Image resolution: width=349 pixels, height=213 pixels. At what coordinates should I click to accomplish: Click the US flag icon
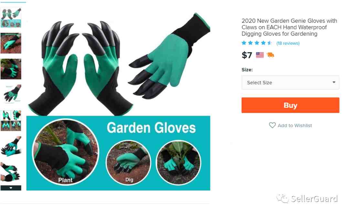point(260,55)
